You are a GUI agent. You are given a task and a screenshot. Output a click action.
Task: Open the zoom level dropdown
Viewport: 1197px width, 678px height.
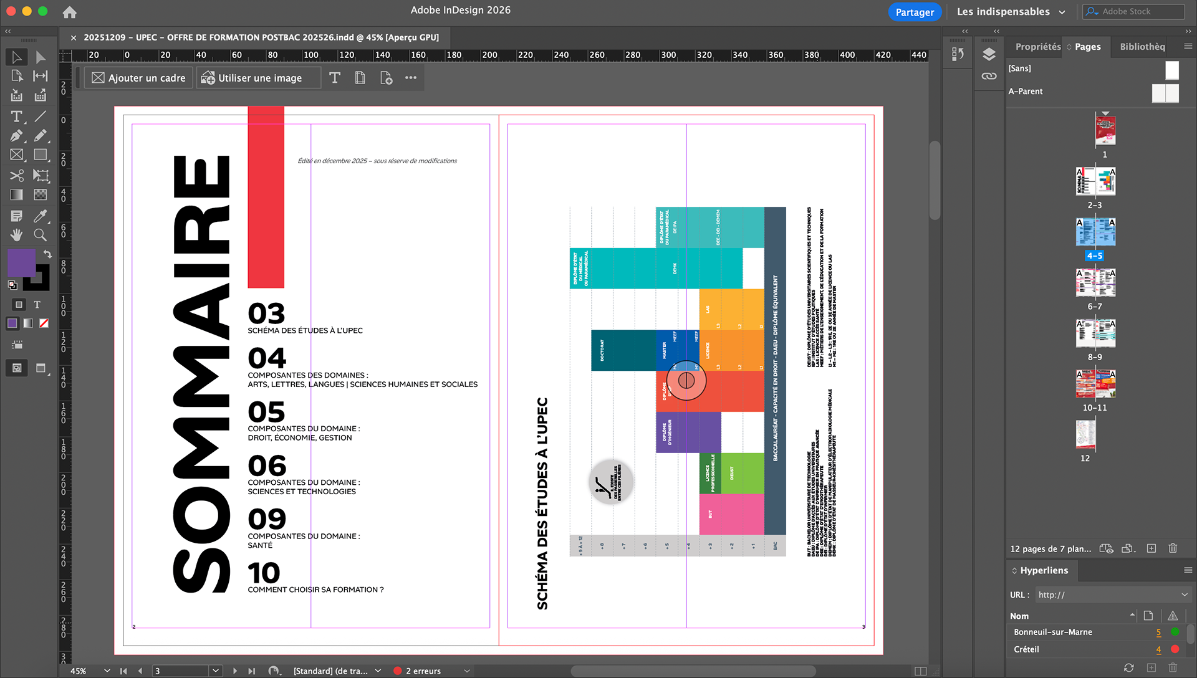107,671
